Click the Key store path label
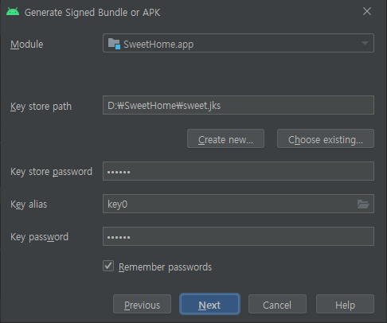The image size is (387, 323). click(x=41, y=107)
